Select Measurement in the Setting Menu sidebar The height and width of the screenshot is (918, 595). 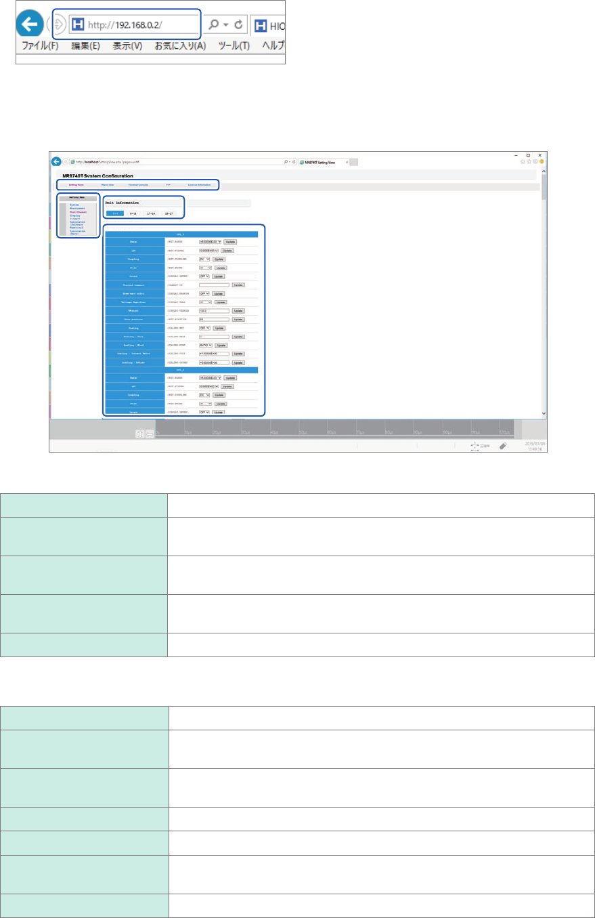click(77, 208)
